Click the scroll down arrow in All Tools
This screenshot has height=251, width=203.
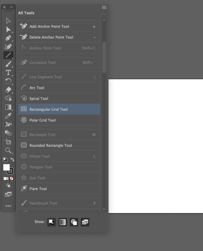104,209
